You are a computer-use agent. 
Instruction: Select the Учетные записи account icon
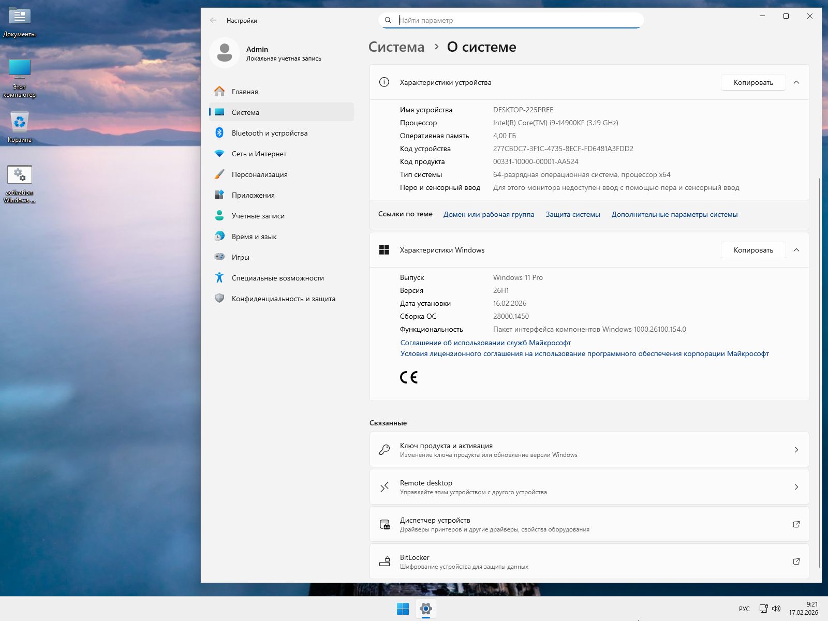[219, 216]
